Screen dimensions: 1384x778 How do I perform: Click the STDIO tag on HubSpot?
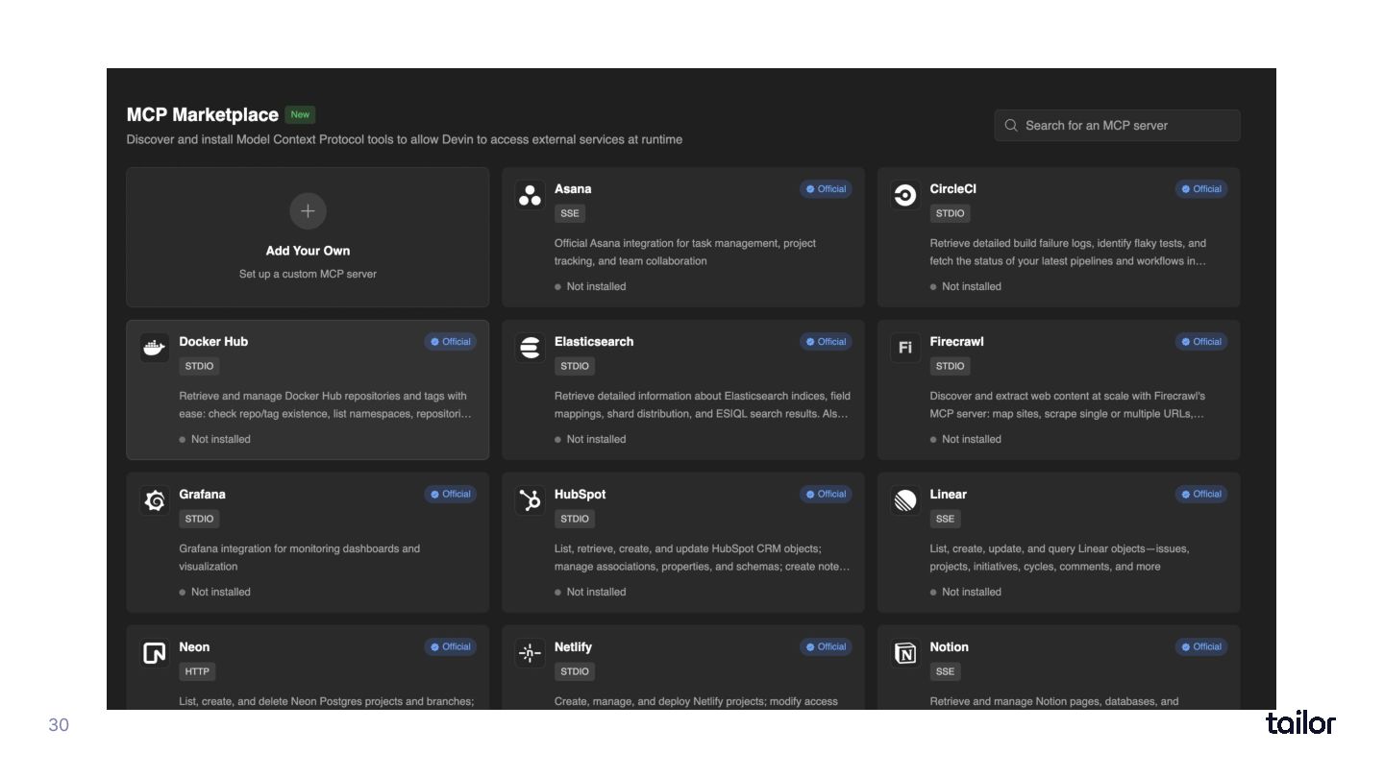[x=575, y=519]
